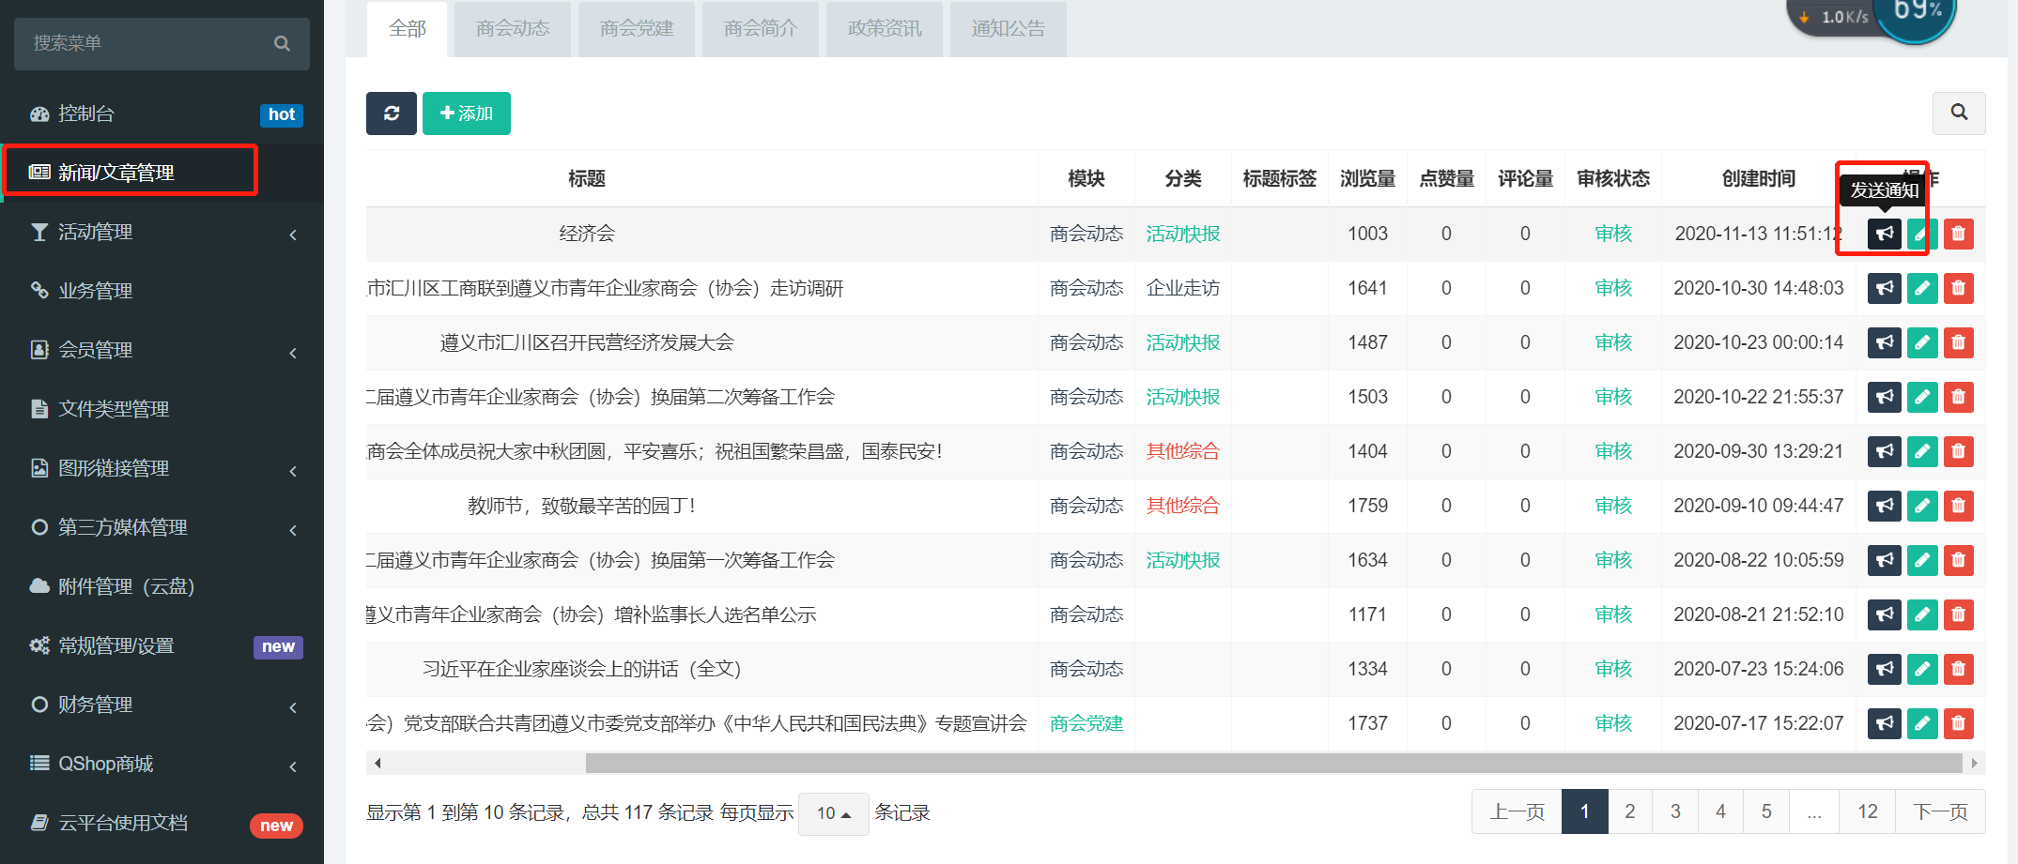Click the 添加 button
Viewport: 2018px width, 864px height.
click(x=466, y=114)
